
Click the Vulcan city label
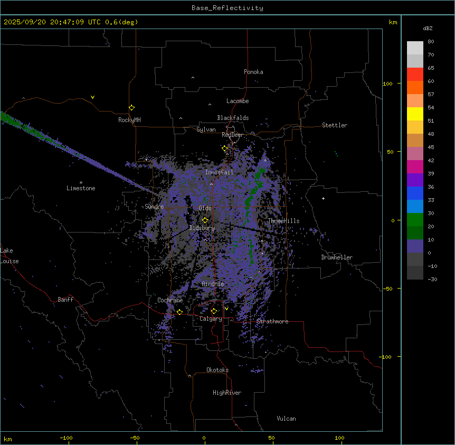click(286, 419)
